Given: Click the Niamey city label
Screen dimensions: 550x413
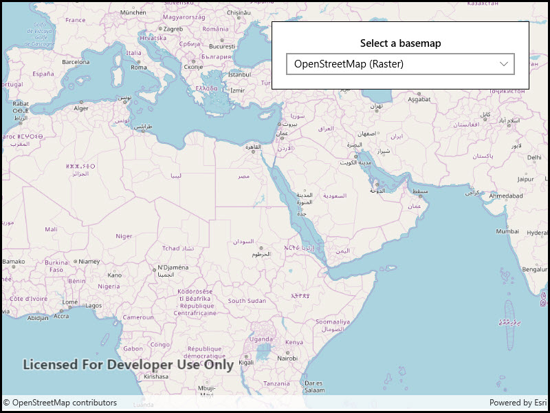Looking at the screenshot, I should click(x=89, y=262).
